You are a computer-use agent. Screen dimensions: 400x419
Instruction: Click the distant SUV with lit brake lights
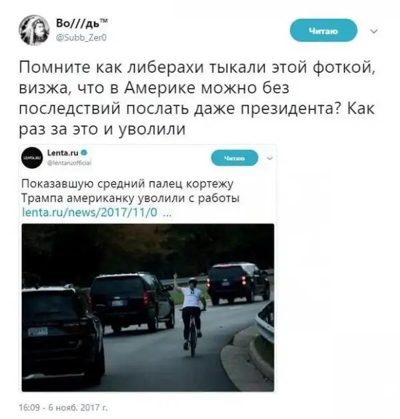click(x=239, y=284)
